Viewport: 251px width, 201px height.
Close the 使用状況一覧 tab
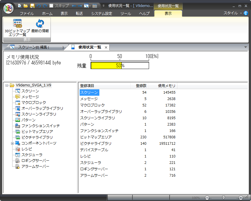pos(106,47)
